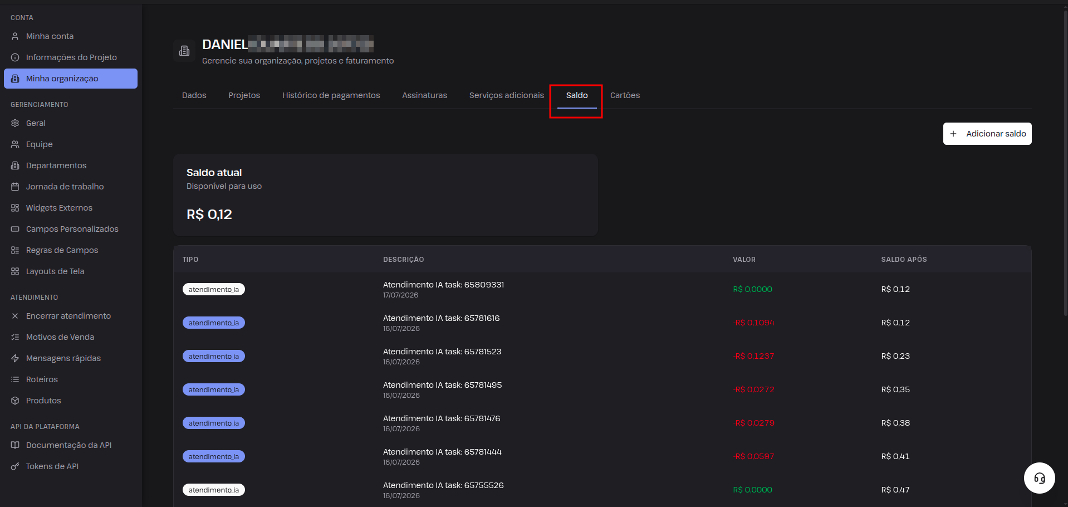
Task: Click the Roteiros list icon
Action: (15, 379)
